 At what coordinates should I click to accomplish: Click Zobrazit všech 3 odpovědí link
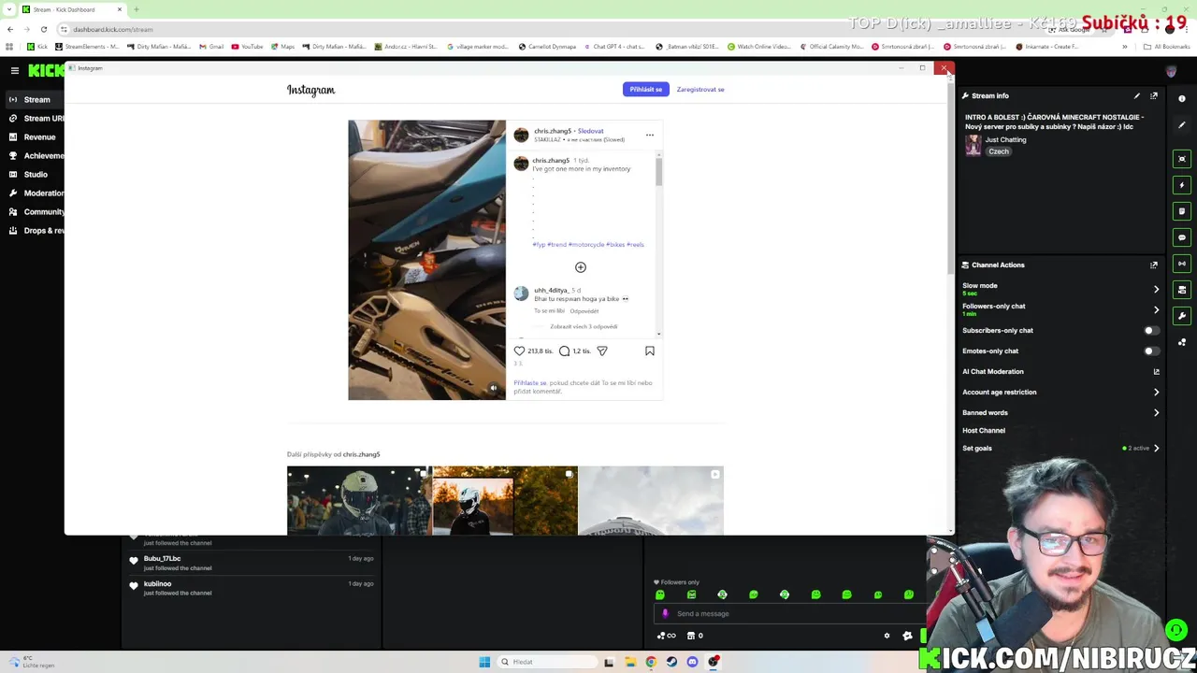click(x=584, y=326)
